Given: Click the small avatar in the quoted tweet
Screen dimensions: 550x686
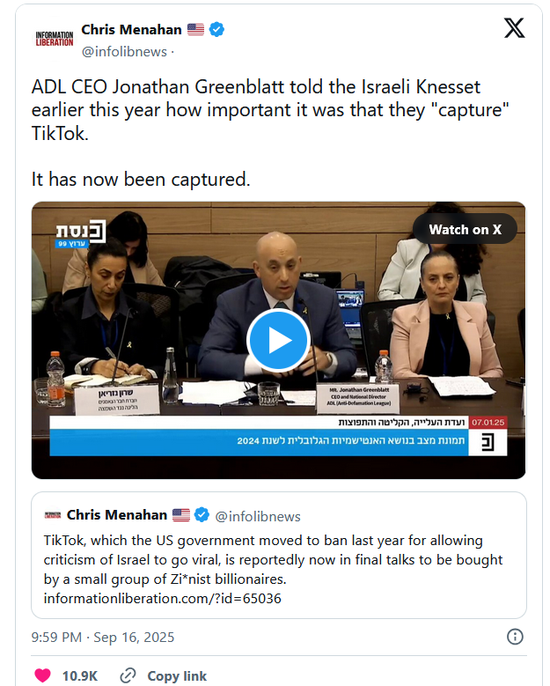Looking at the screenshot, I should pos(53,515).
